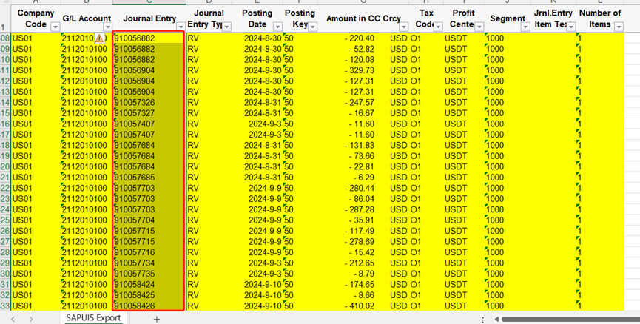Switch to SAPUI5 Export sheet tab

coord(93,318)
